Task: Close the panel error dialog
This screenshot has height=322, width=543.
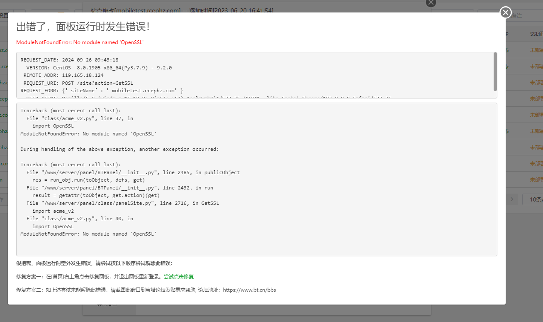Action: coord(505,12)
